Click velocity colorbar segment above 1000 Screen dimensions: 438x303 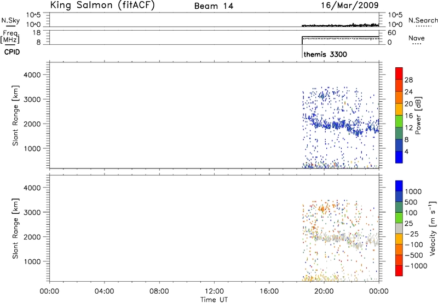(399, 186)
